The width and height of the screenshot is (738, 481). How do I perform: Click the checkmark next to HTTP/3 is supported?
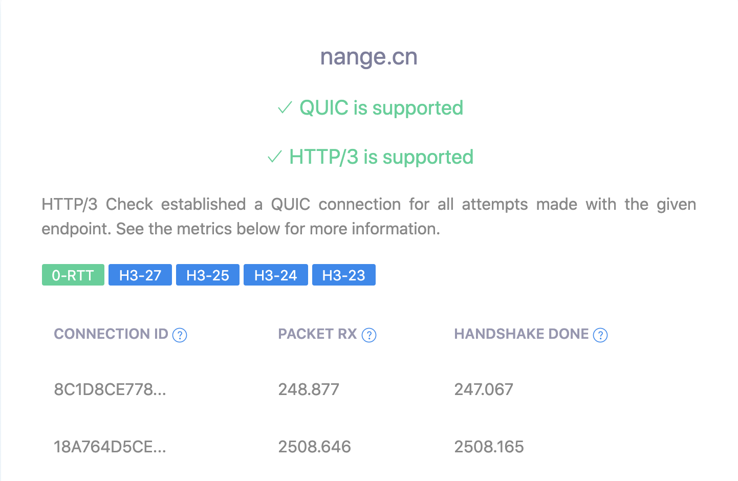pyautogui.click(x=274, y=157)
